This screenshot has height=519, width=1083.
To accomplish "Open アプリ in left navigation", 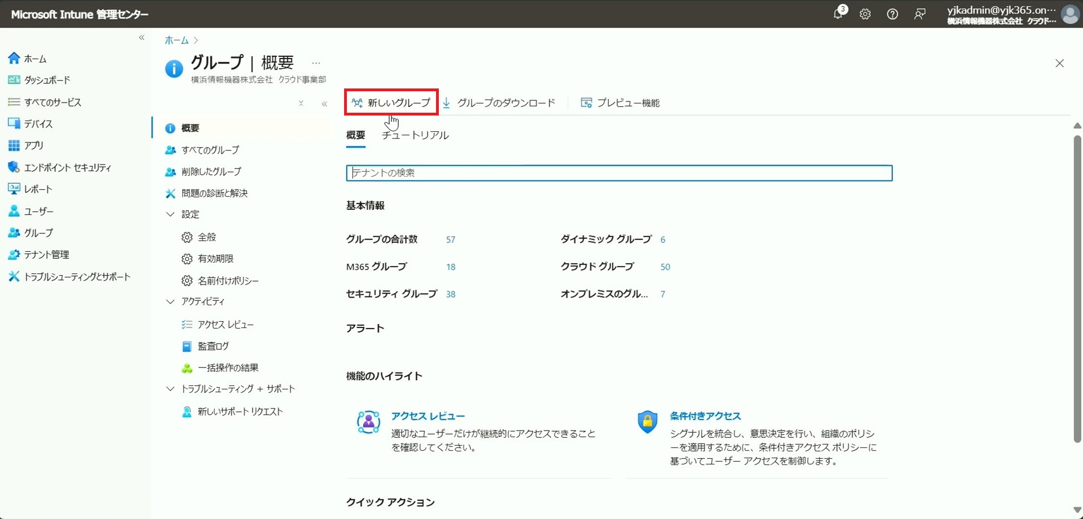I will pyautogui.click(x=33, y=145).
